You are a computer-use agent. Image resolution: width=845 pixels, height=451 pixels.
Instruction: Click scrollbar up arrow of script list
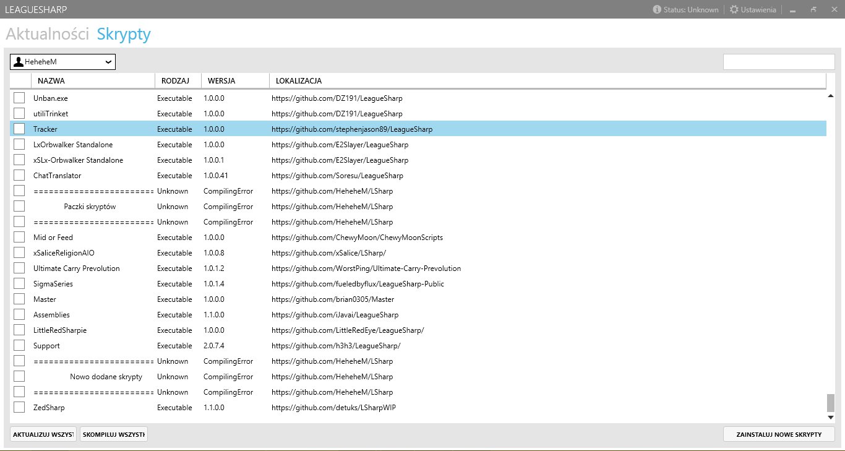831,96
